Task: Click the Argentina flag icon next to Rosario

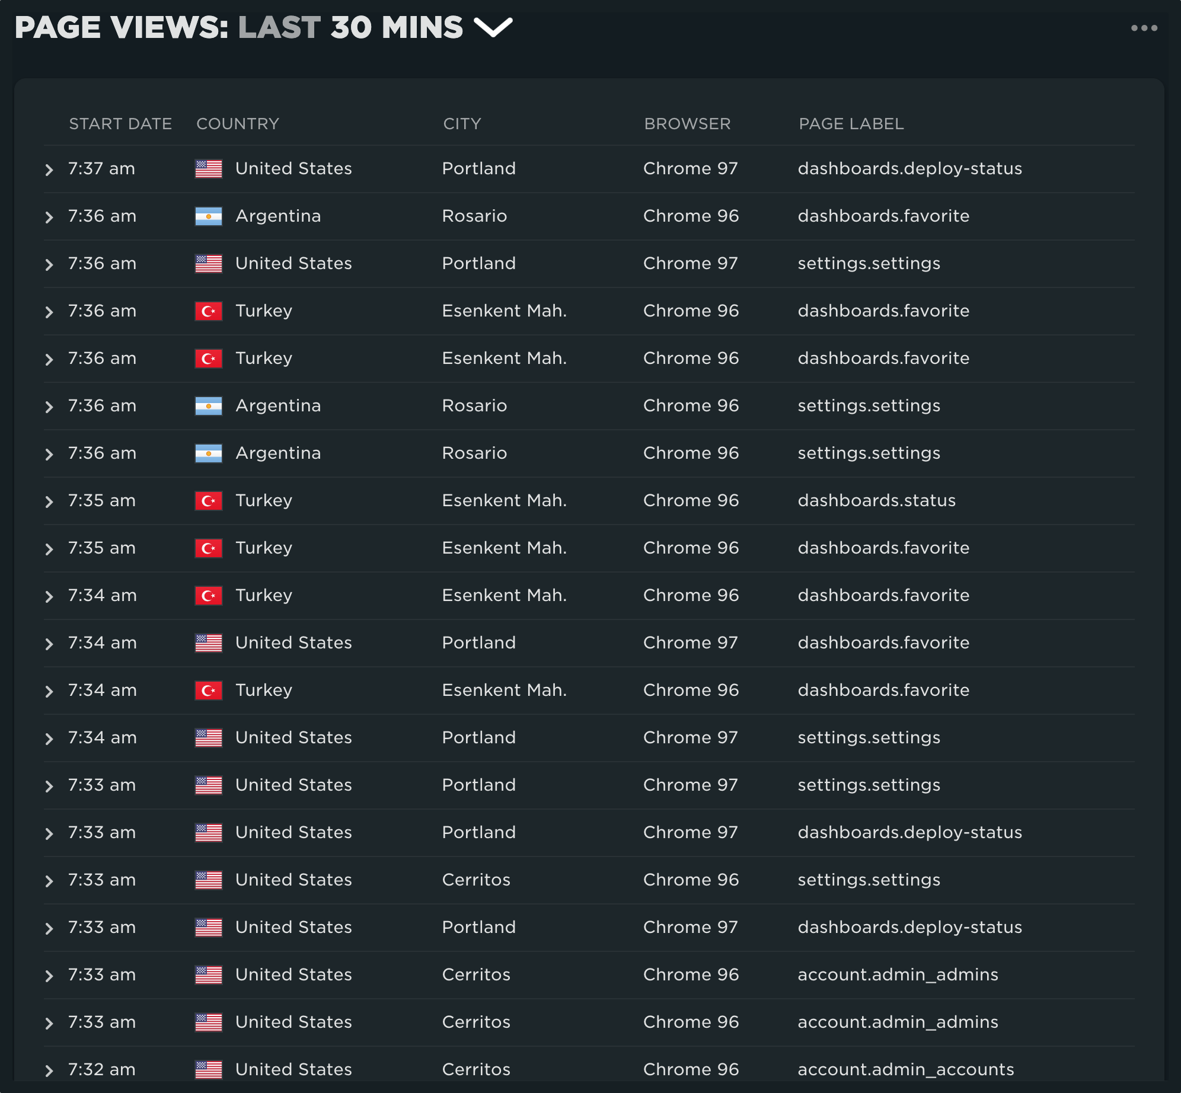Action: 208,216
